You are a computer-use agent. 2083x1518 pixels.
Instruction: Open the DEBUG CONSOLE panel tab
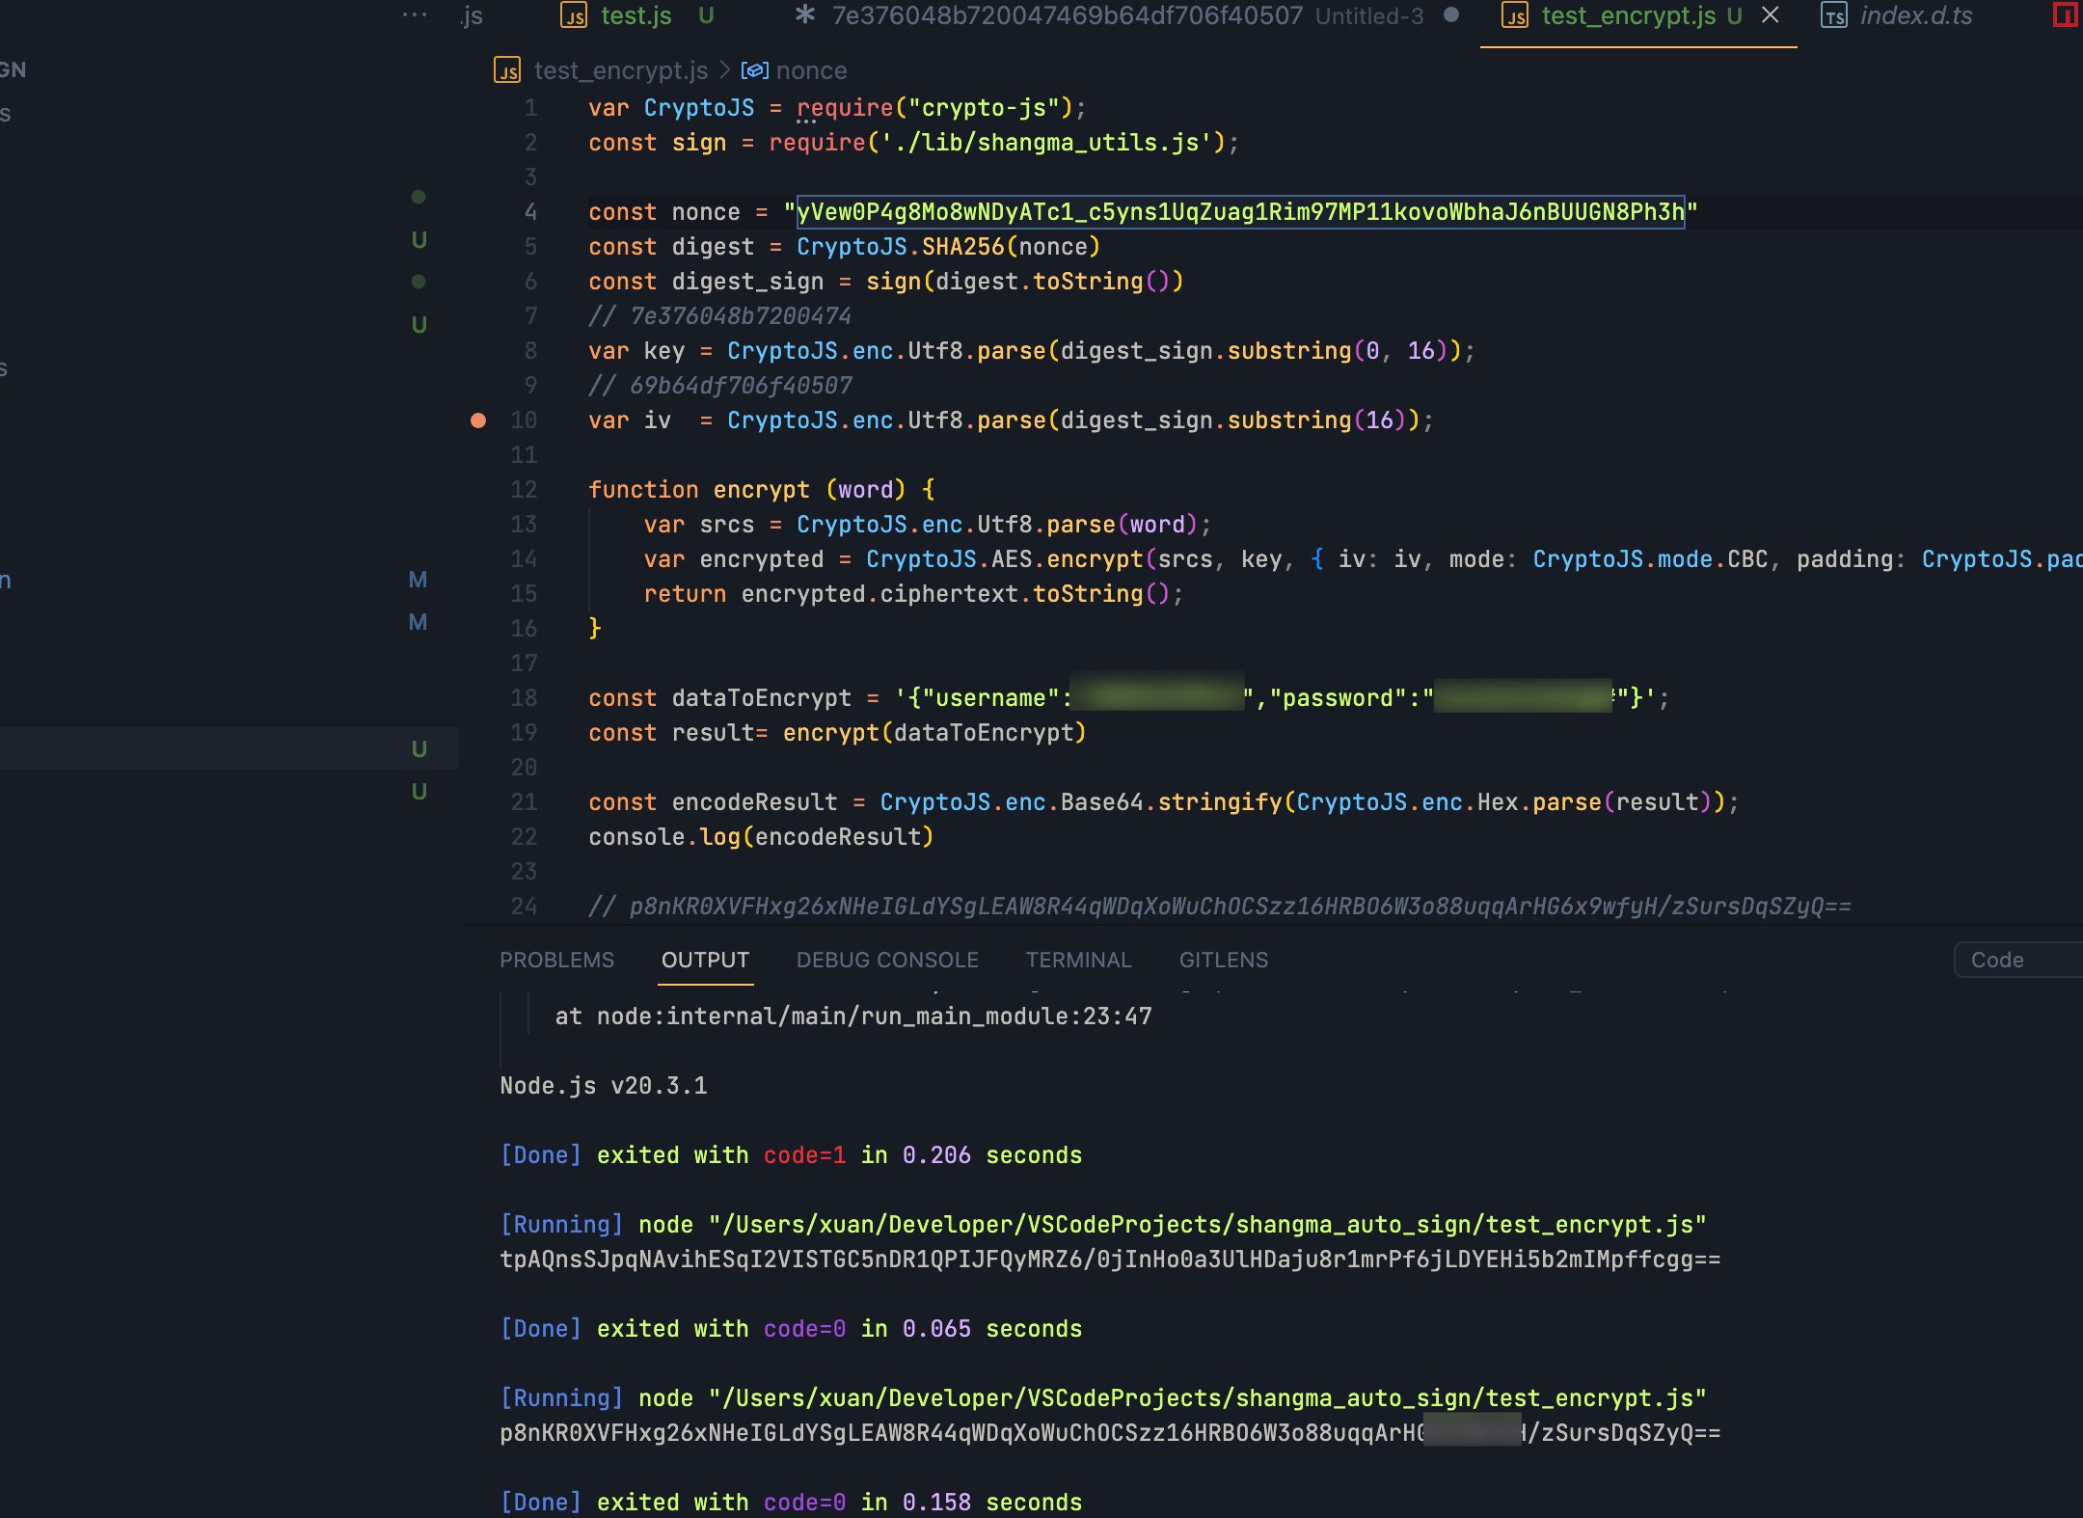point(886,960)
